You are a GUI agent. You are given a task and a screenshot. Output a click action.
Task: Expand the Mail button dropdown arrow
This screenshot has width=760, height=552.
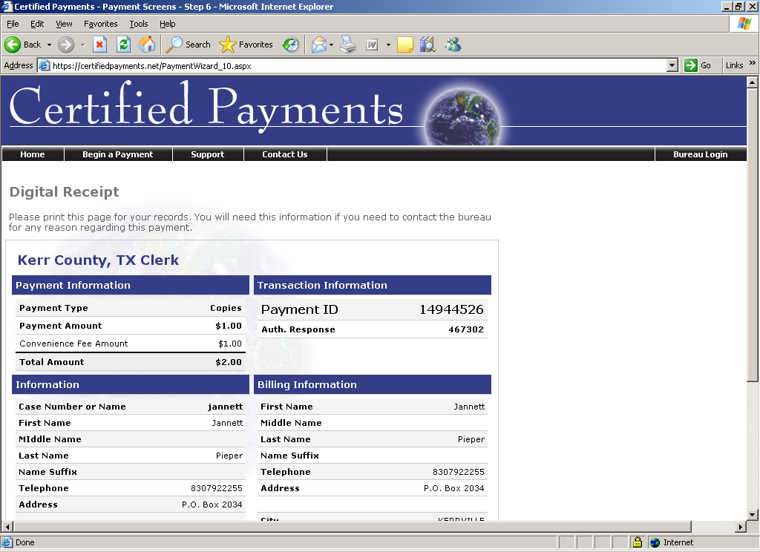332,45
